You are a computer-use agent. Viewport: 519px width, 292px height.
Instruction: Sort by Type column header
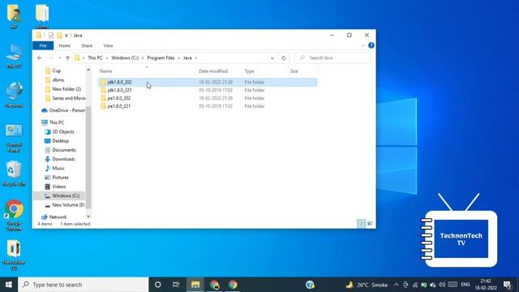point(249,71)
